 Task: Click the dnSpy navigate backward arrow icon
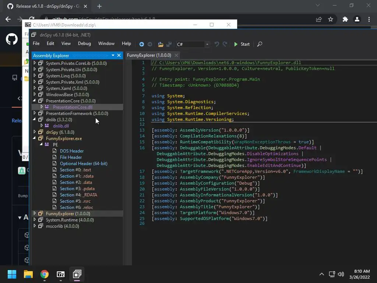tap(142, 44)
